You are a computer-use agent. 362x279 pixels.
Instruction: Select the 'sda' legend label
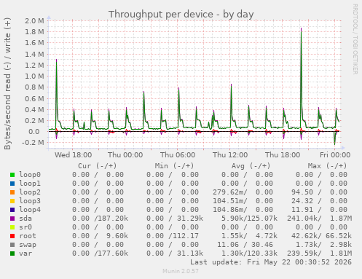click(25, 219)
